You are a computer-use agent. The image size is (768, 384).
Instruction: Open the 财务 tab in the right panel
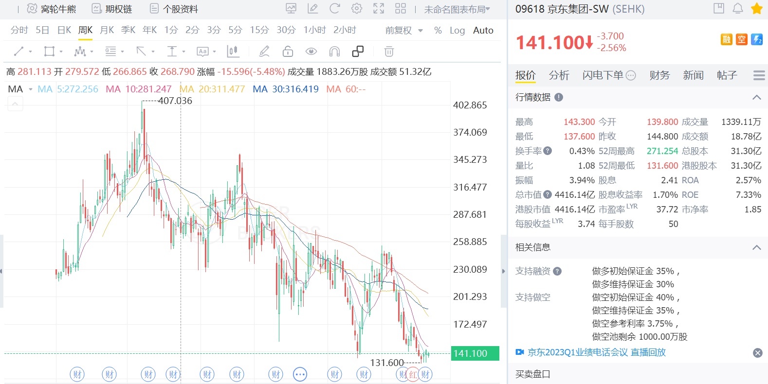coord(659,75)
